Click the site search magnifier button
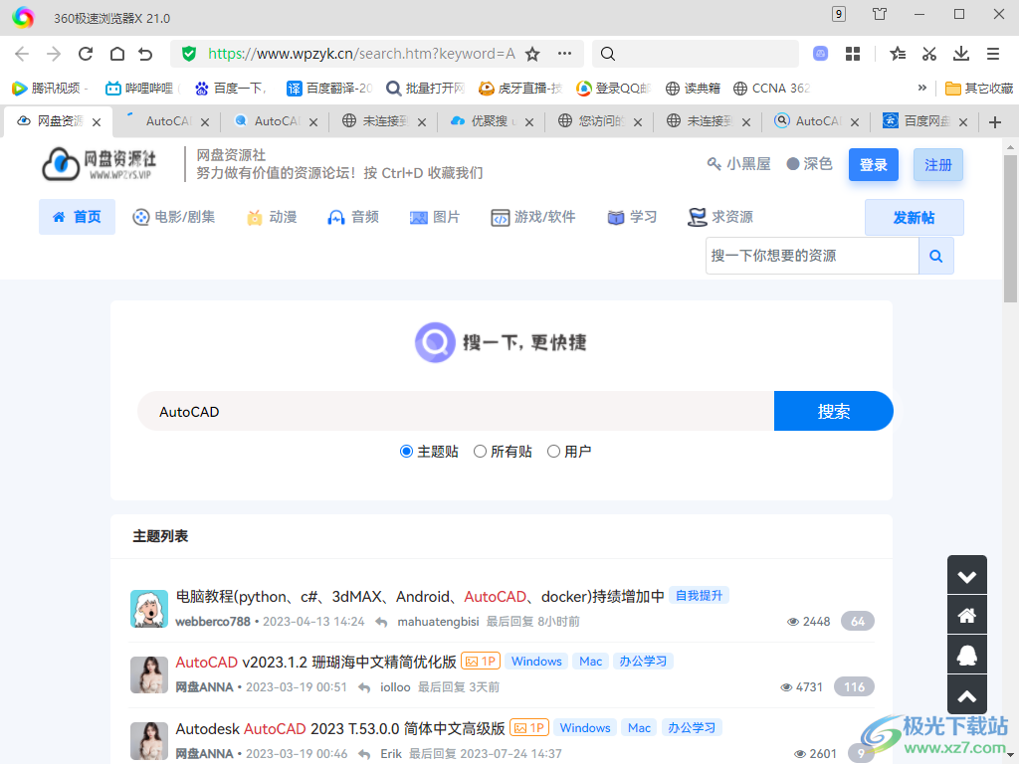Image resolution: width=1019 pixels, height=764 pixels. (x=935, y=256)
